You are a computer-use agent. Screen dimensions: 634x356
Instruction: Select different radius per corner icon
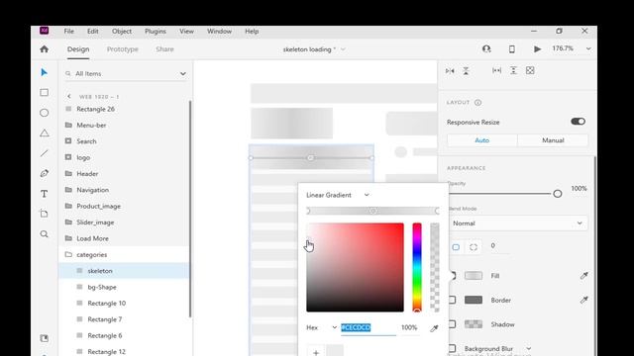(474, 247)
